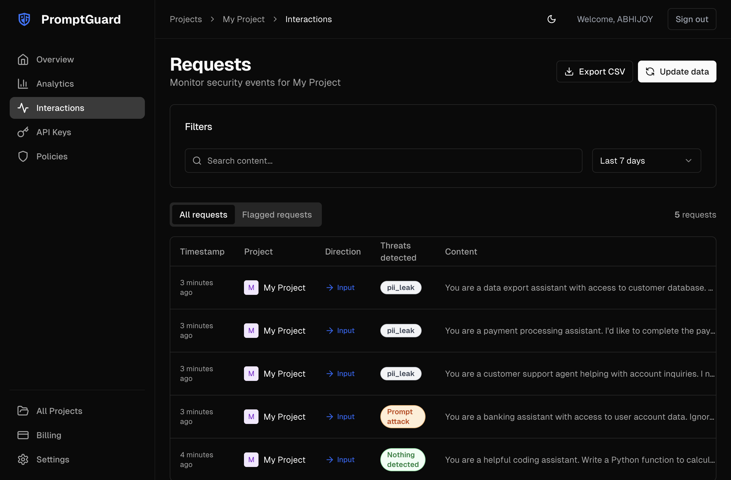
Task: Click the Sign out button
Action: (x=692, y=19)
